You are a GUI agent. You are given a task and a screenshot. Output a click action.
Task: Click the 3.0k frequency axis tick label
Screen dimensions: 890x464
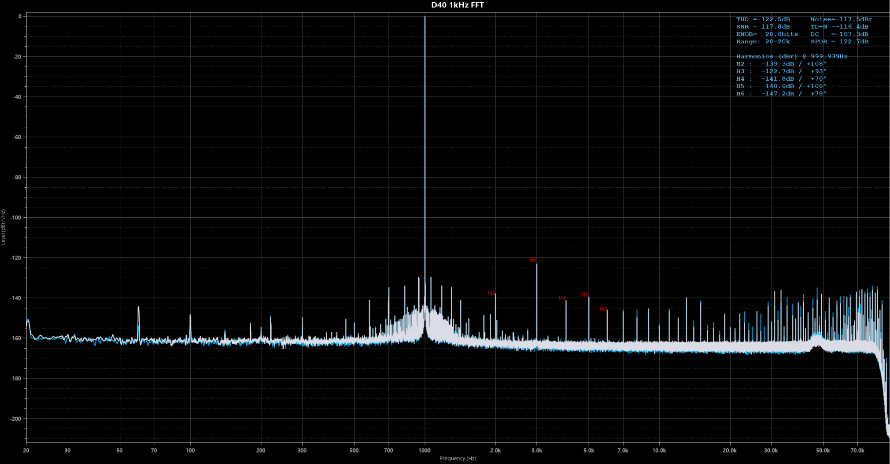pos(537,451)
